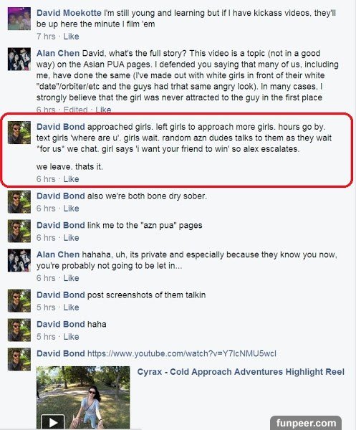Click avatar beside the 'haha' comment
The image size is (356, 430).
(19, 330)
